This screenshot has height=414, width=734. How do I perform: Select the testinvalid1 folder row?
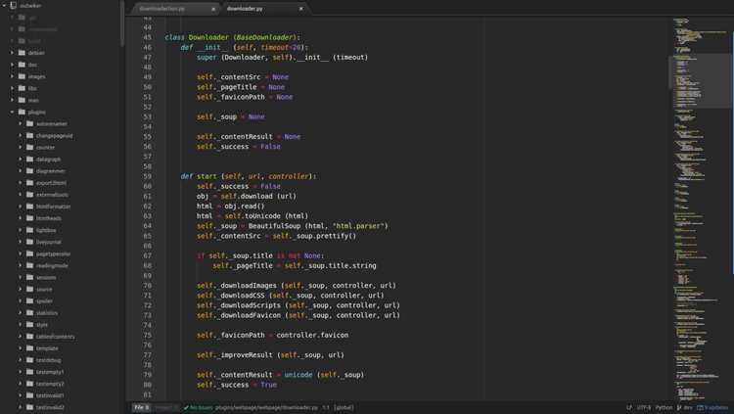coord(61,395)
